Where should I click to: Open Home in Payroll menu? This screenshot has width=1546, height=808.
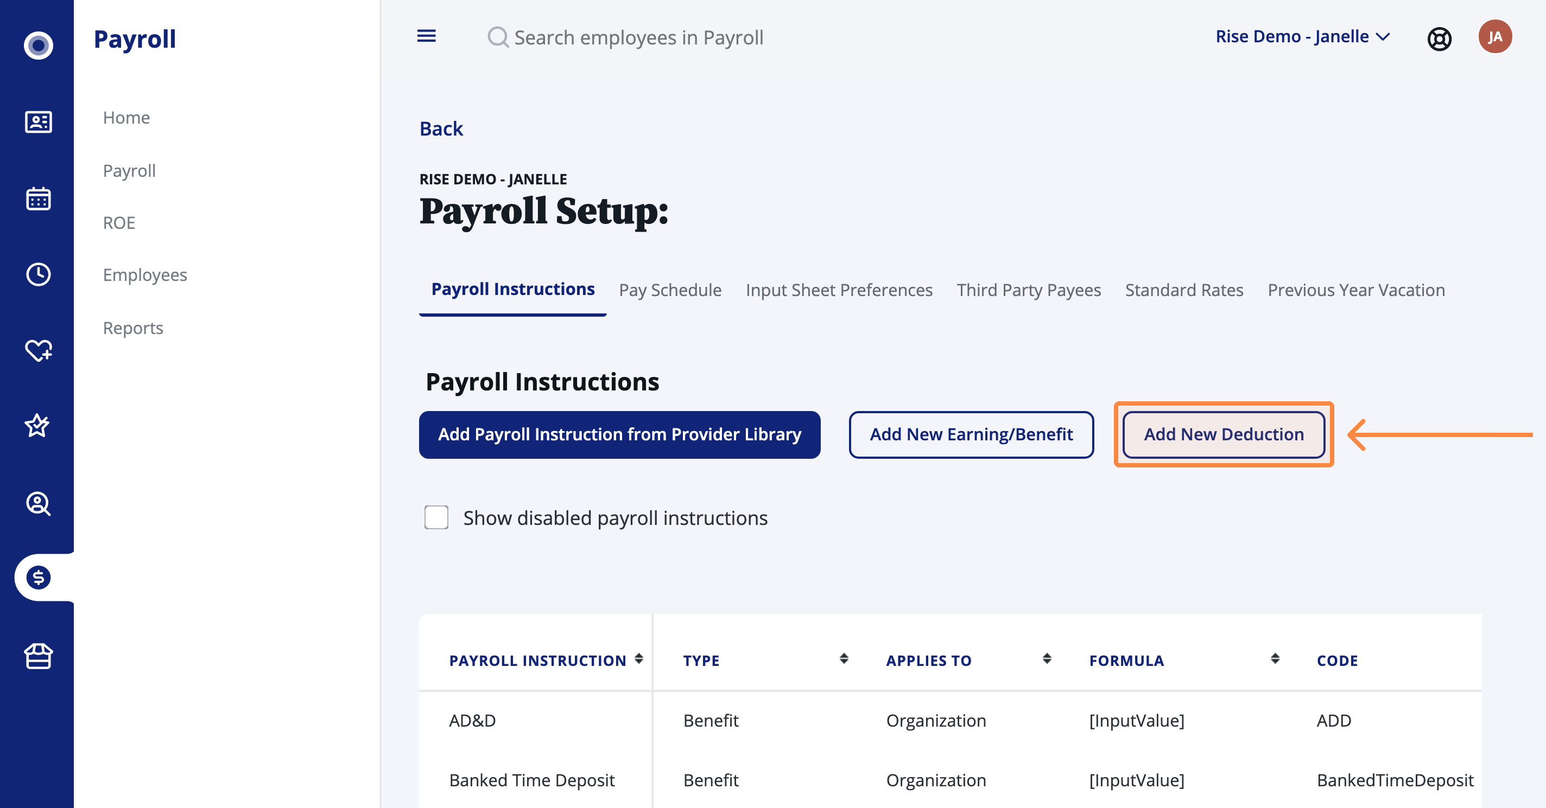pyautogui.click(x=126, y=118)
